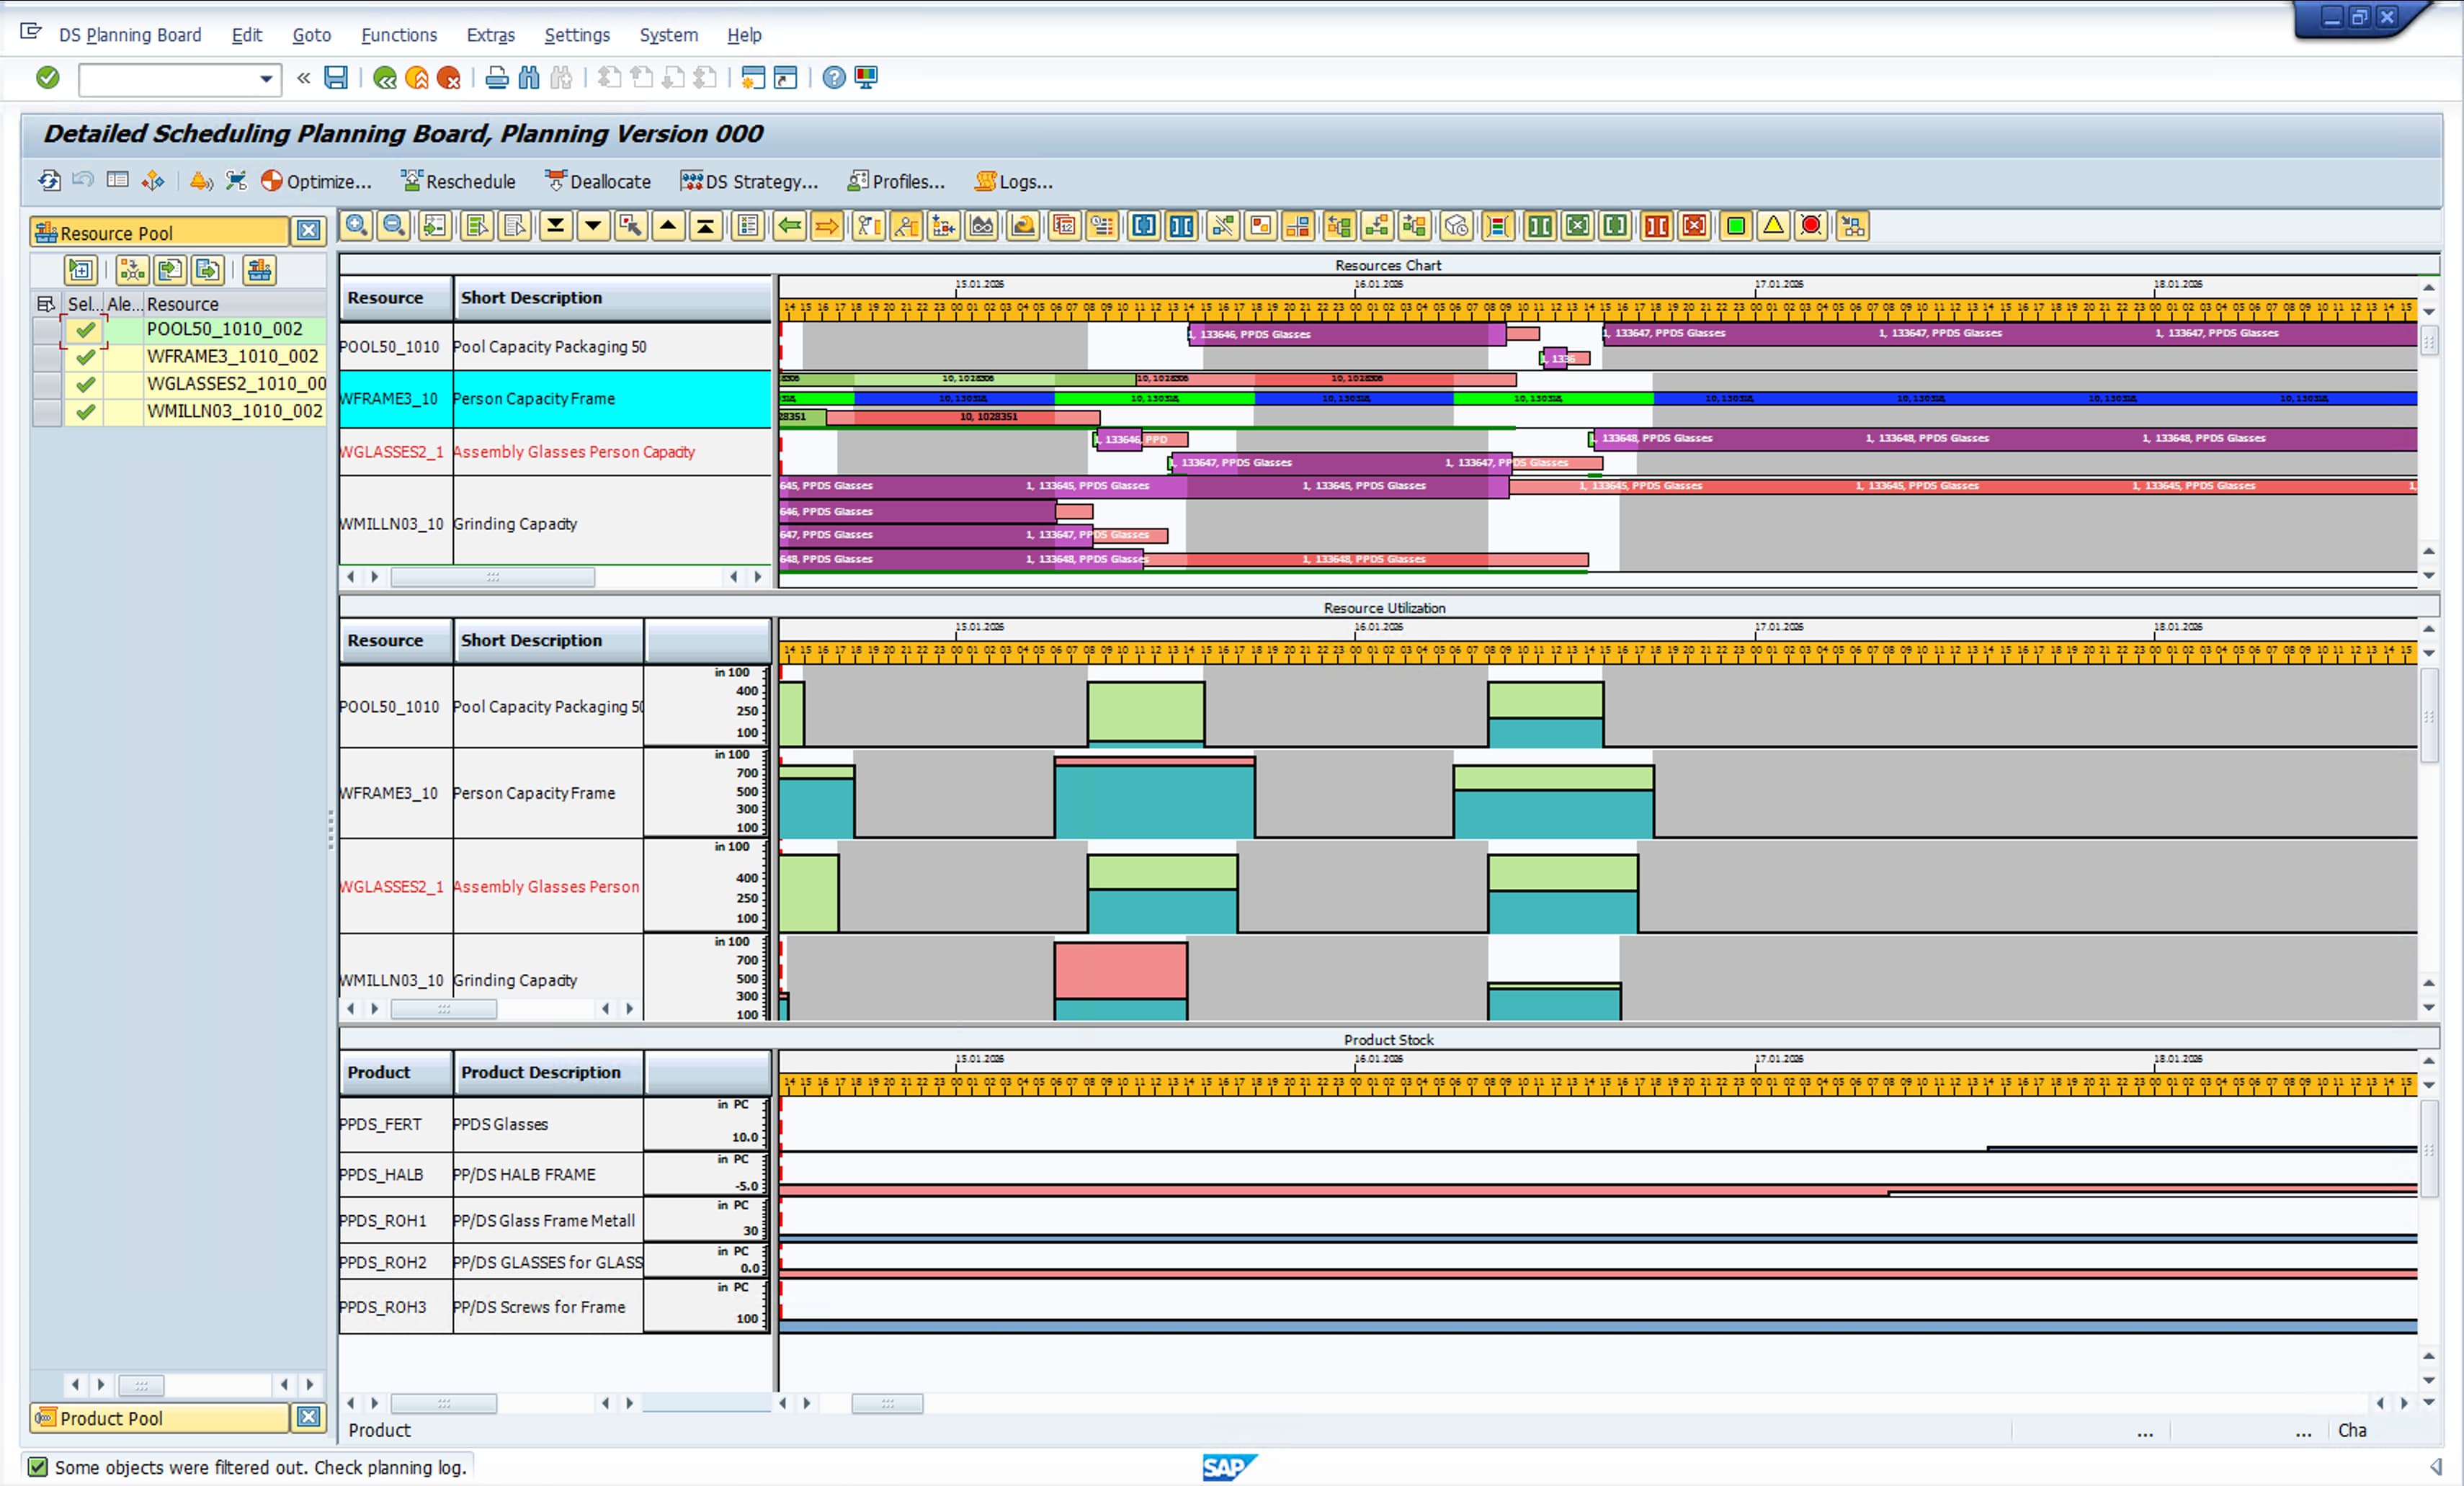2464x1486 pixels.
Task: Click the orange right arrow chart icon
Action: tap(827, 226)
